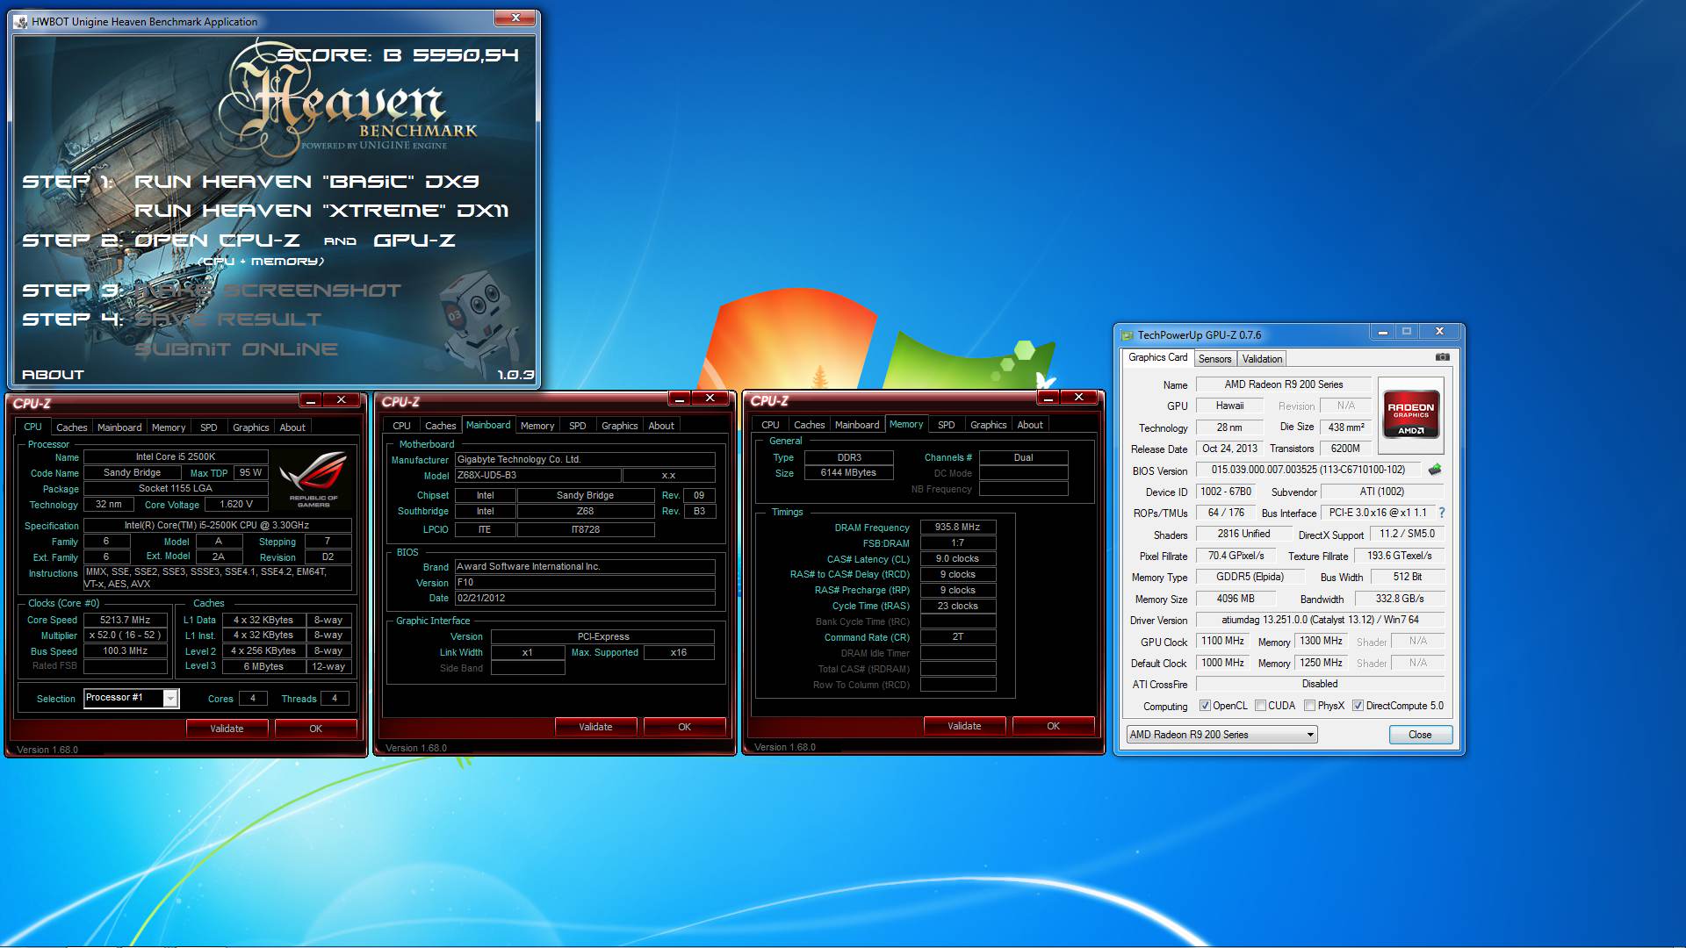Click the HWBOT Heaven title bar icon
This screenshot has width=1686, height=948.
click(21, 21)
